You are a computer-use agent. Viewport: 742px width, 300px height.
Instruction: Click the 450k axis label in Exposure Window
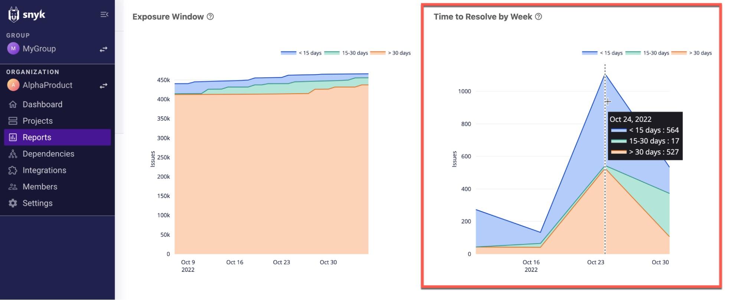[x=163, y=80]
